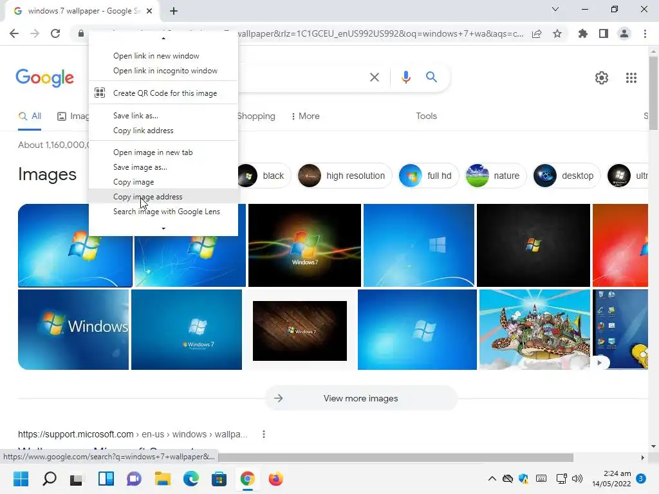The height and width of the screenshot is (494, 659).
Task: Choose Copy image address
Action: 163,197
